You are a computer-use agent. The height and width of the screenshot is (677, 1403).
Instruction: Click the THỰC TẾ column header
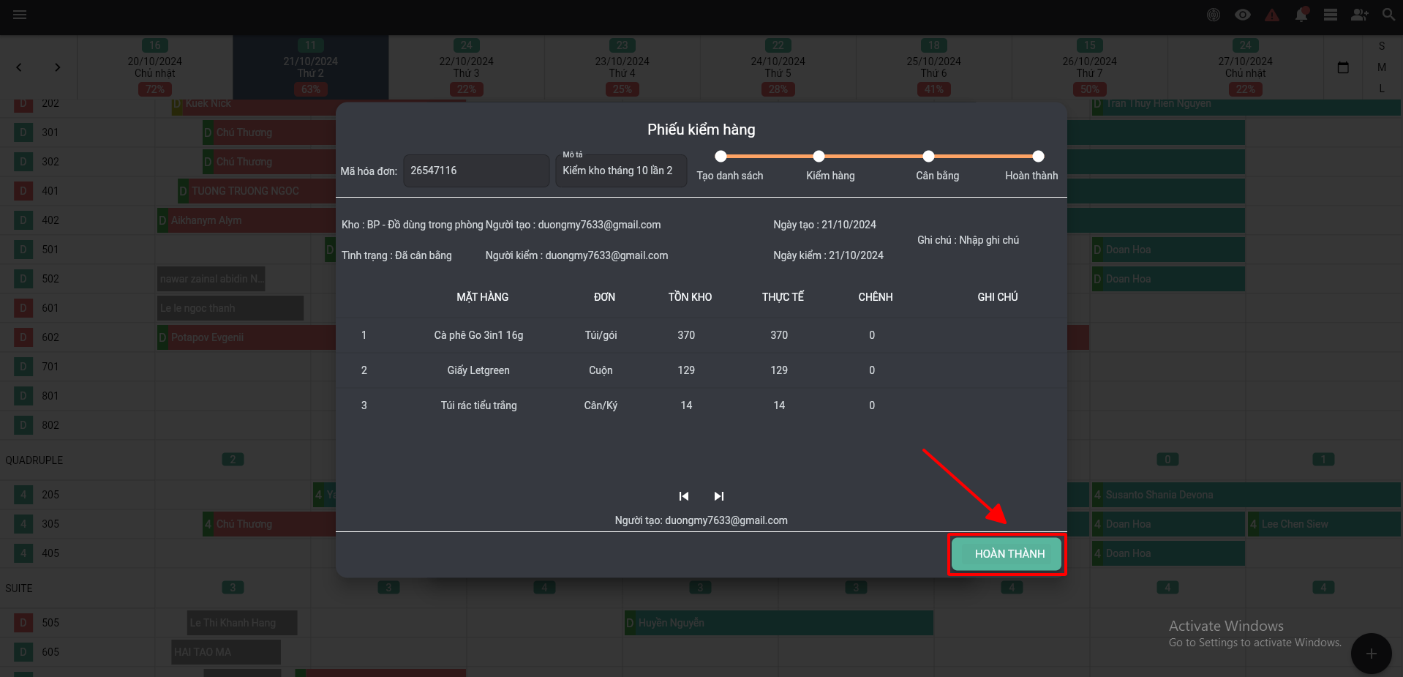(783, 297)
